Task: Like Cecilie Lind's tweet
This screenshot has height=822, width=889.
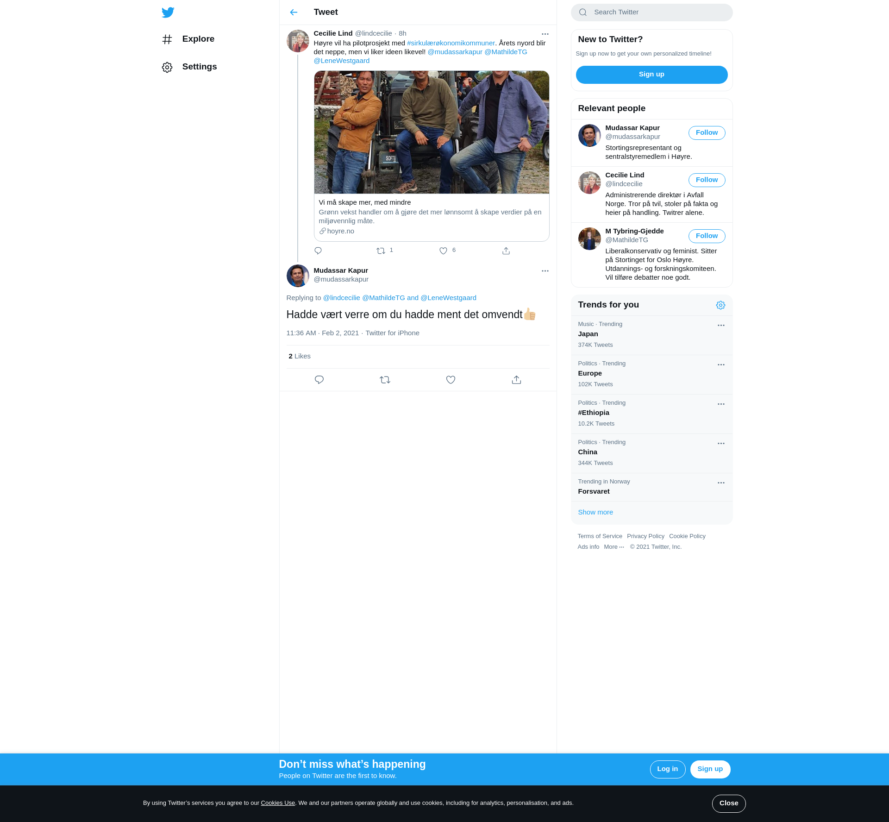Action: tap(443, 251)
